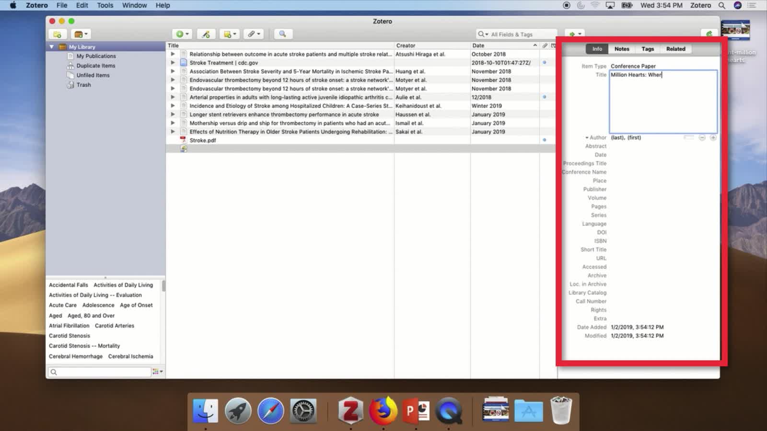Click the Advanced Search magnifier icon

pos(282,34)
